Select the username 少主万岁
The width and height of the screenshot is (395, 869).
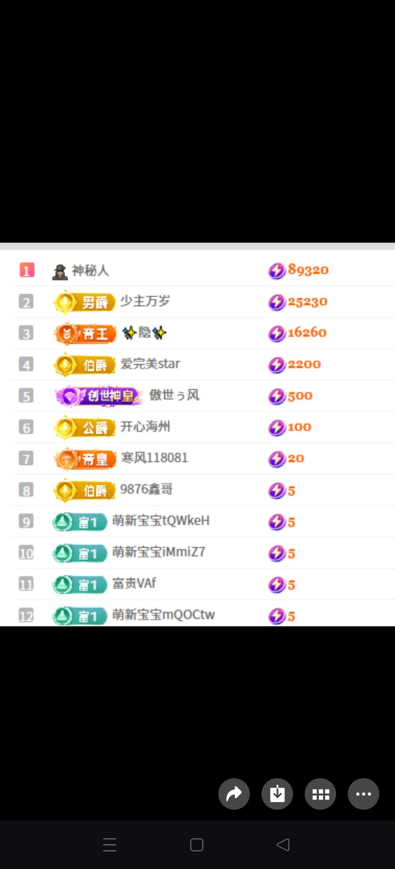145,301
